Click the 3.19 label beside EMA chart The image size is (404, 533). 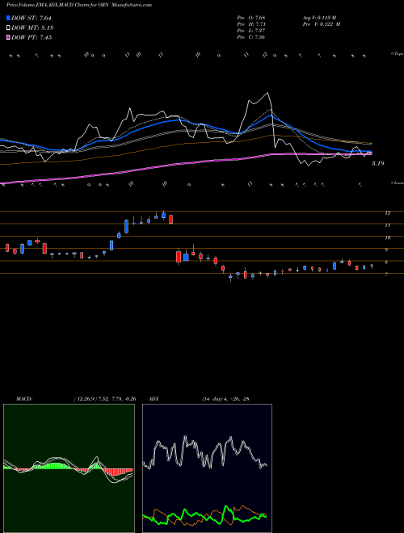coord(377,163)
